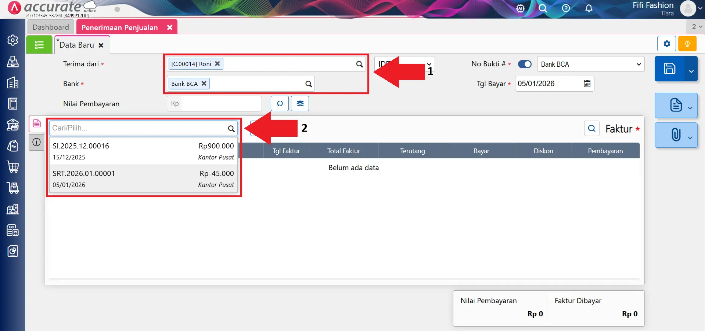
Task: Close the Penerimaan Penjualan tab
Action: point(170,27)
